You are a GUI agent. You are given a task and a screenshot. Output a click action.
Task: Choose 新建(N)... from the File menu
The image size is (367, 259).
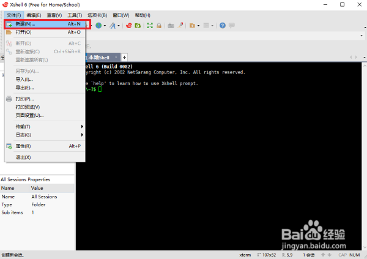[45, 24]
